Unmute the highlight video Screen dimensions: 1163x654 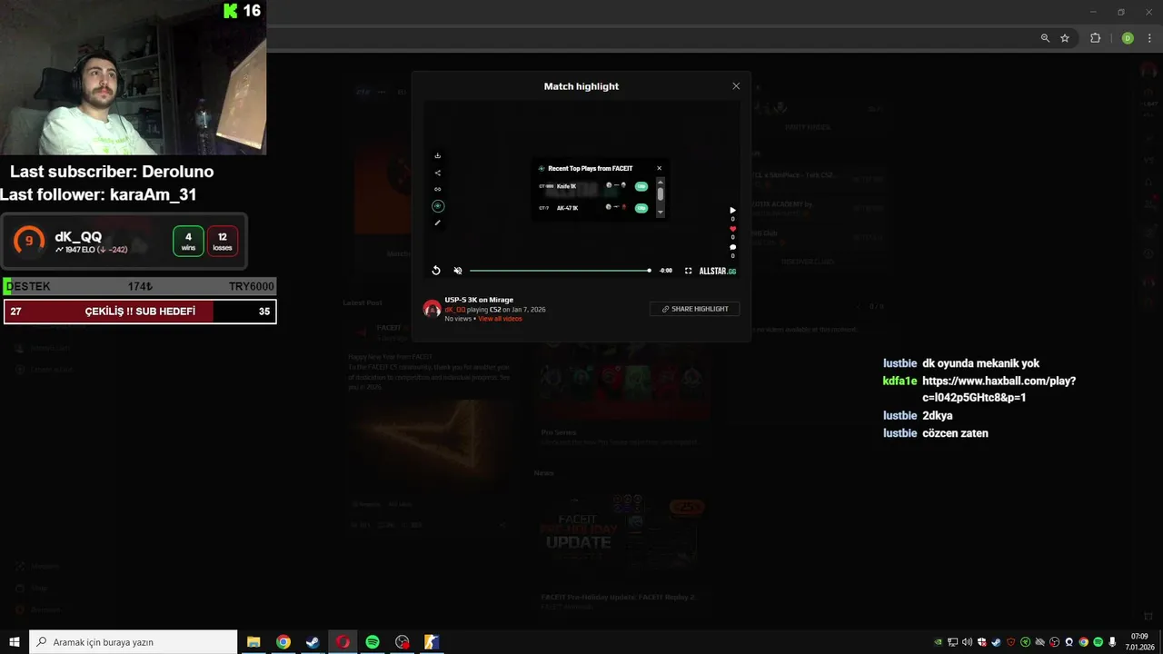point(458,271)
